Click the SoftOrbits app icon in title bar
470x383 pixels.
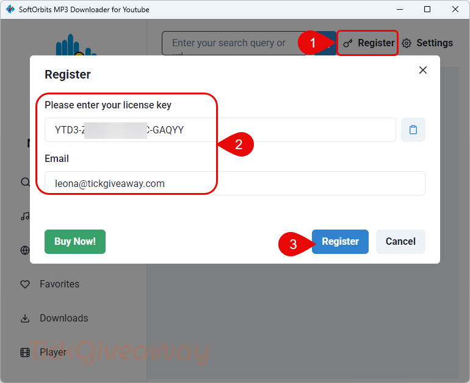click(x=10, y=9)
